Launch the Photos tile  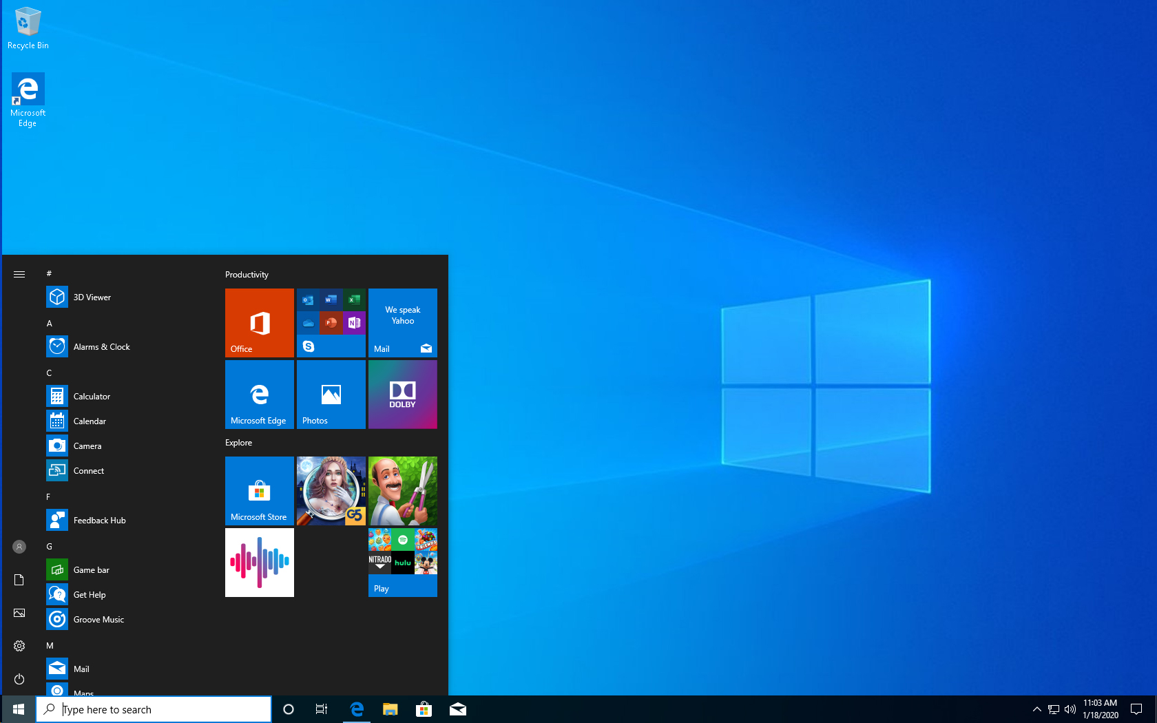331,395
